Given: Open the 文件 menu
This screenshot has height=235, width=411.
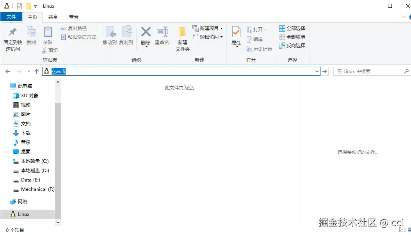Looking at the screenshot, I should click(x=12, y=17).
